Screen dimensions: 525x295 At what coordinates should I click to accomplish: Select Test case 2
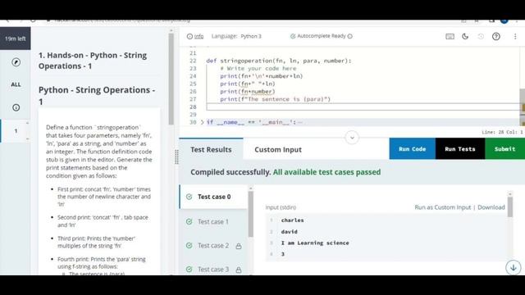click(x=213, y=246)
